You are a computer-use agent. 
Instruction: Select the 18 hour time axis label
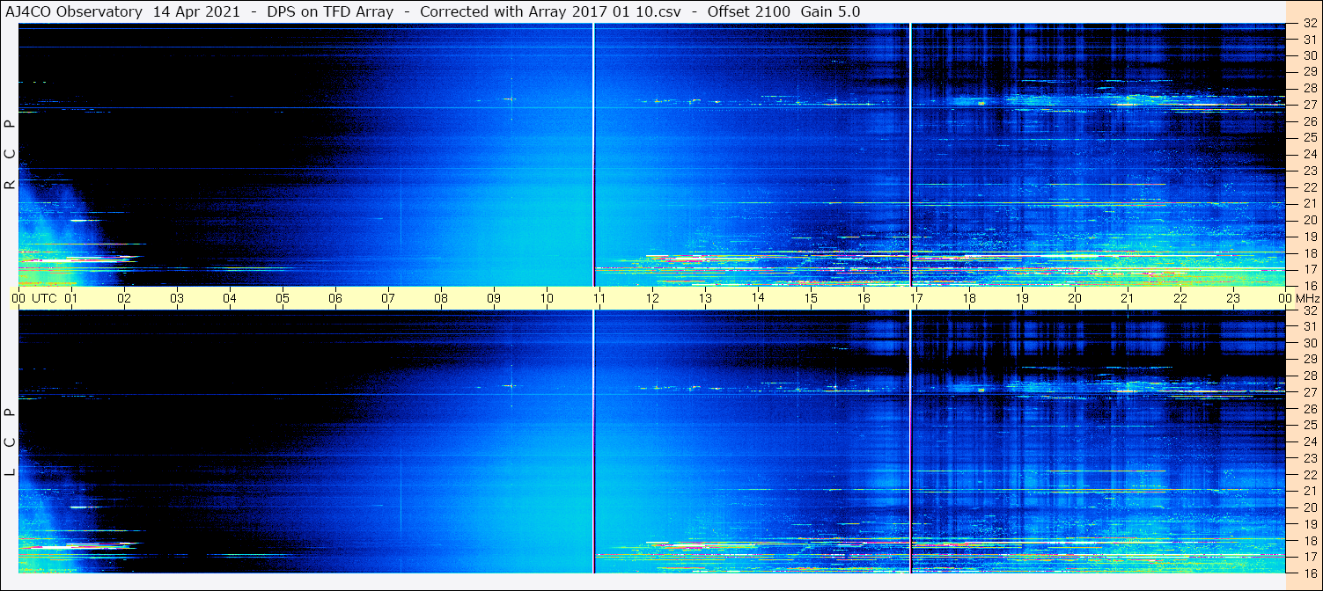point(969,298)
